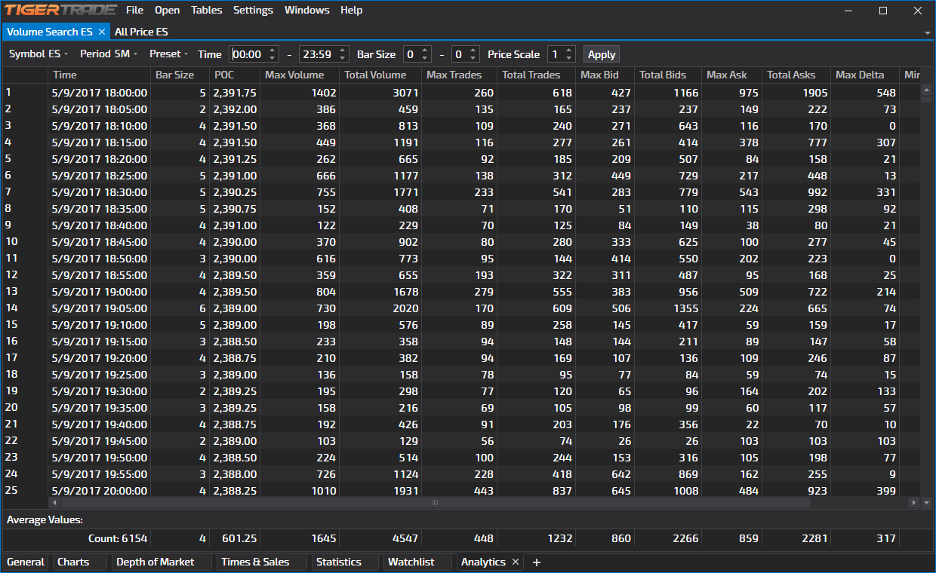
Task: Sort by the Time column header
Action: click(99, 75)
